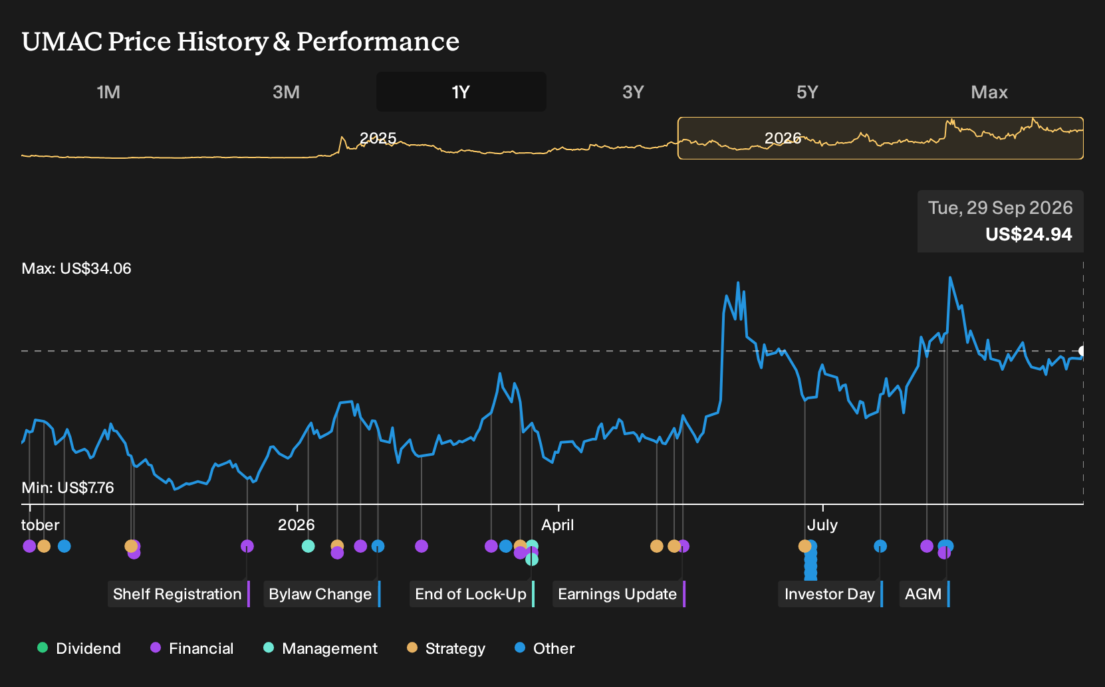Switch to the 3M time range tab
The image size is (1105, 687).
pos(286,92)
